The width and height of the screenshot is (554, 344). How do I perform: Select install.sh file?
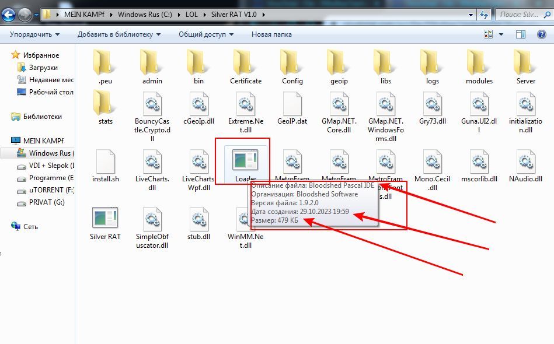(105, 166)
